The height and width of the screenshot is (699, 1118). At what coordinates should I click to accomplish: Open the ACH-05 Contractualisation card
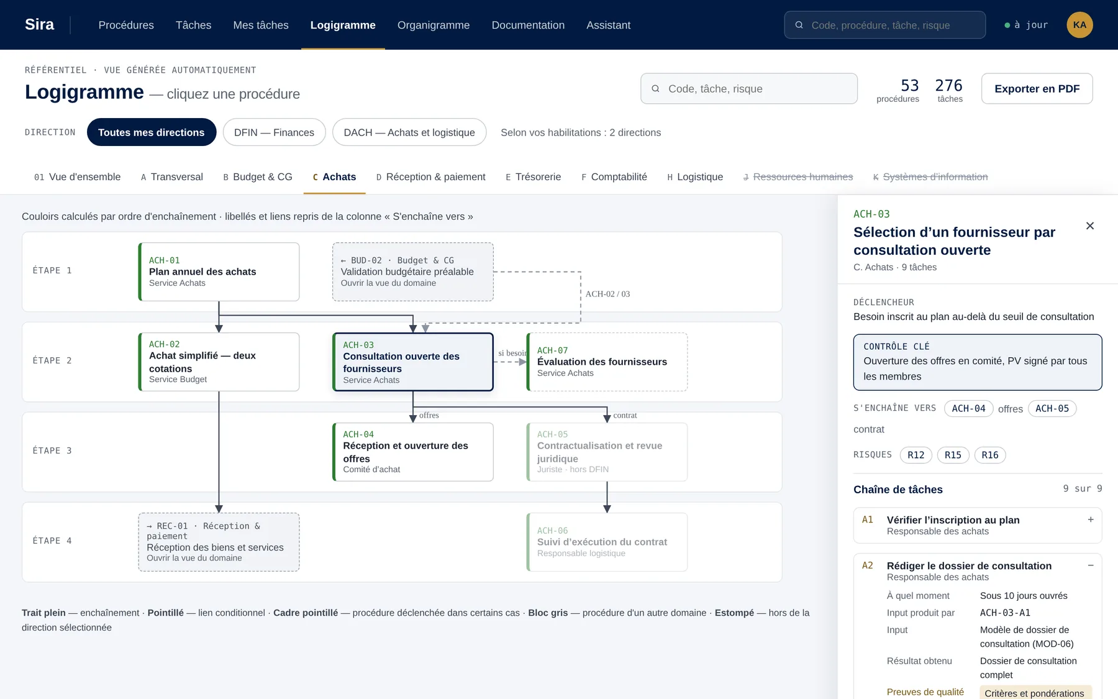coord(607,452)
